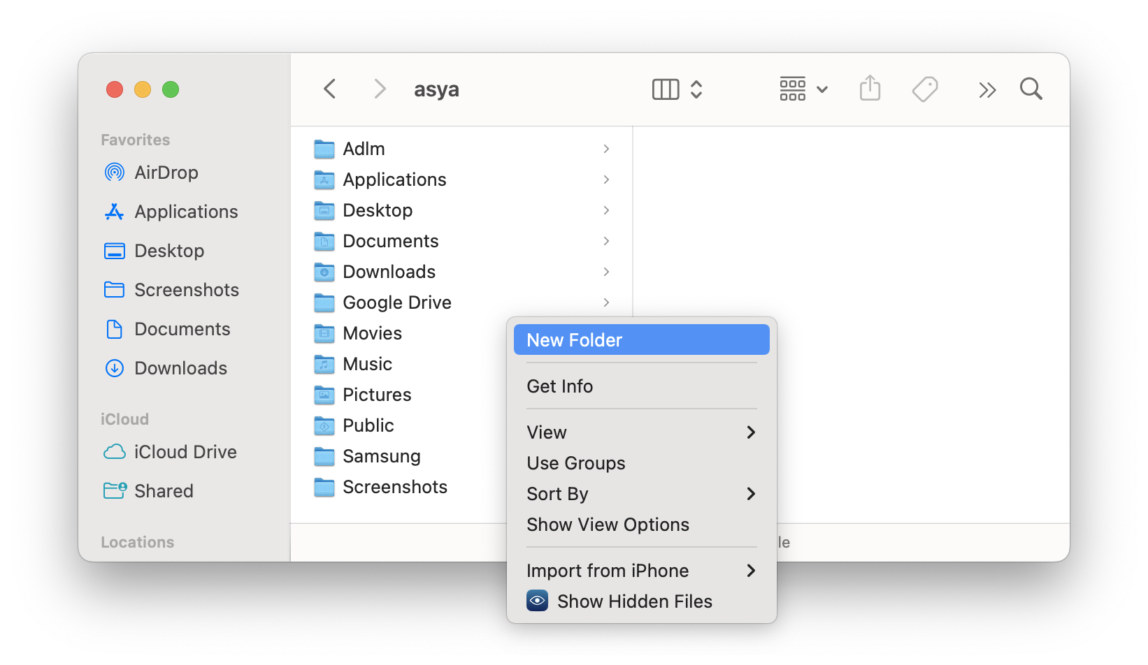
Task: Open the Group By dropdown in toolbar
Action: (803, 89)
